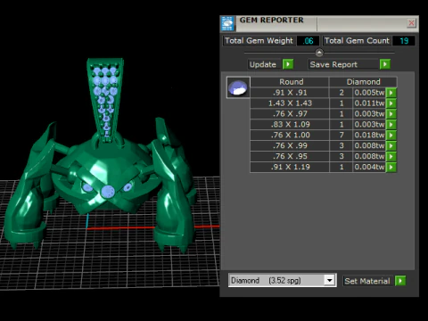Click green arrow on .76 X 1.00 row
Screen dimensions: 428x321
click(391, 136)
